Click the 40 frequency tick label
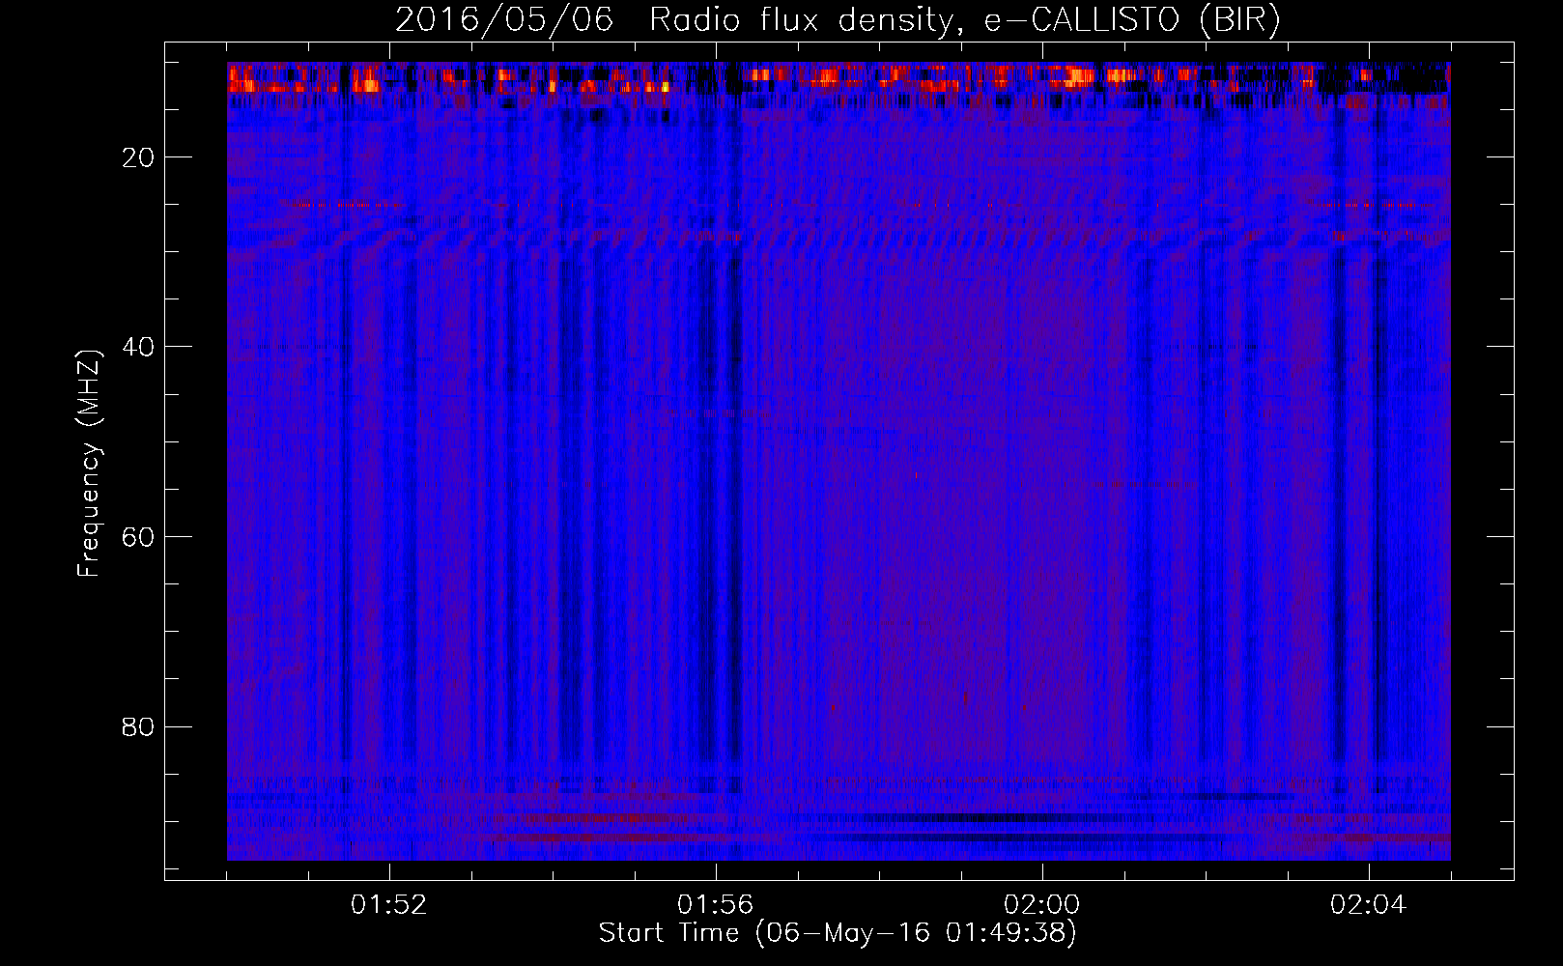Image resolution: width=1563 pixels, height=966 pixels. click(x=138, y=347)
